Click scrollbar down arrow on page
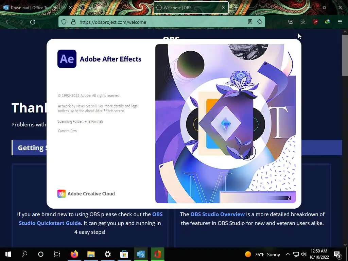This screenshot has width=348, height=261. click(345, 245)
